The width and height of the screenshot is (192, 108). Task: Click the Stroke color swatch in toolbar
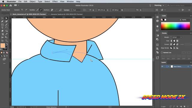coord(5,48)
